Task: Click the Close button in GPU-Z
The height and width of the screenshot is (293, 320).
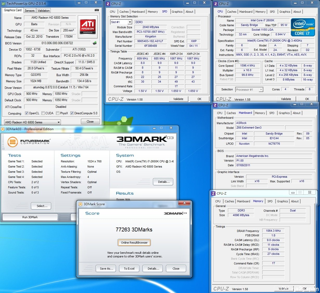Action: [90, 122]
